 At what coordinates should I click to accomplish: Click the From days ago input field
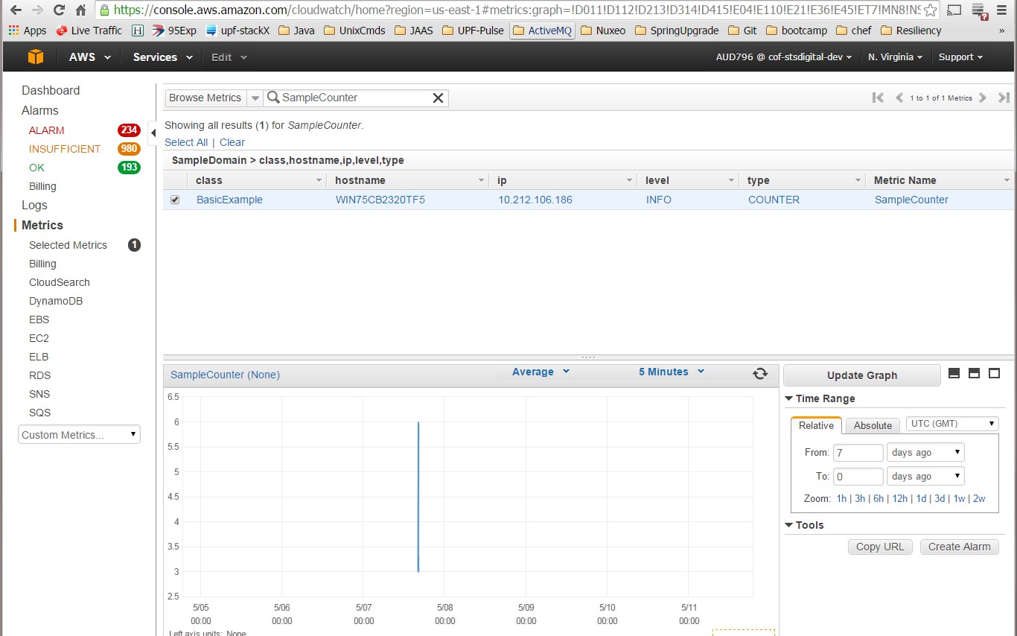pos(858,452)
